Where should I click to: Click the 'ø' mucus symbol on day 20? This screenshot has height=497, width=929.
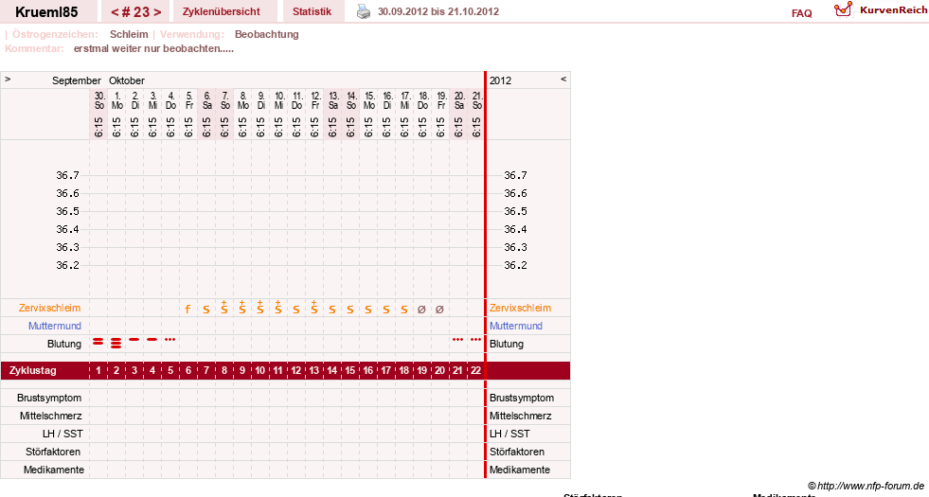[x=439, y=310]
